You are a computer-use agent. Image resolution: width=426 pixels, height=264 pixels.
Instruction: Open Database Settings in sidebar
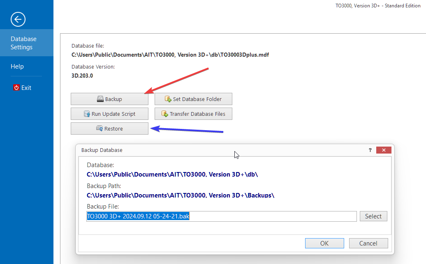pos(27,43)
